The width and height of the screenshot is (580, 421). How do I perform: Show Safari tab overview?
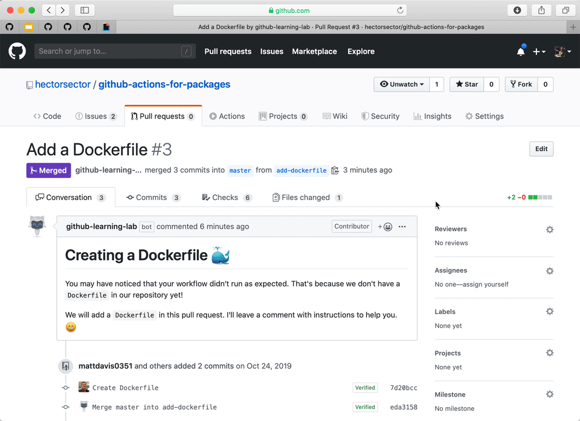point(566,10)
